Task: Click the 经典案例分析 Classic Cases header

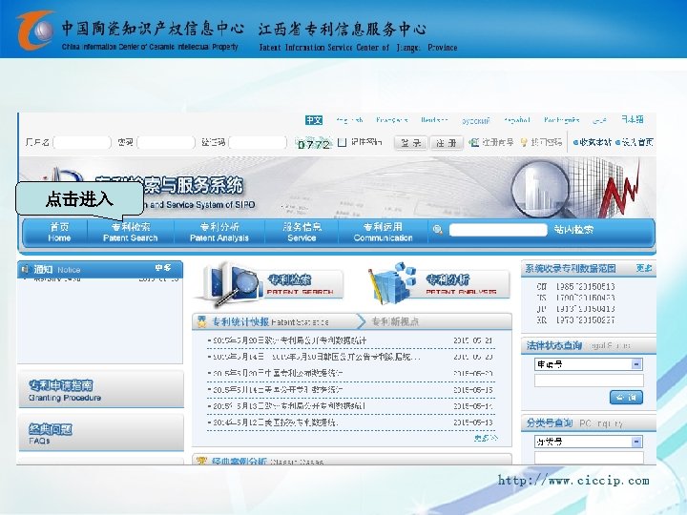Action: [x=268, y=462]
